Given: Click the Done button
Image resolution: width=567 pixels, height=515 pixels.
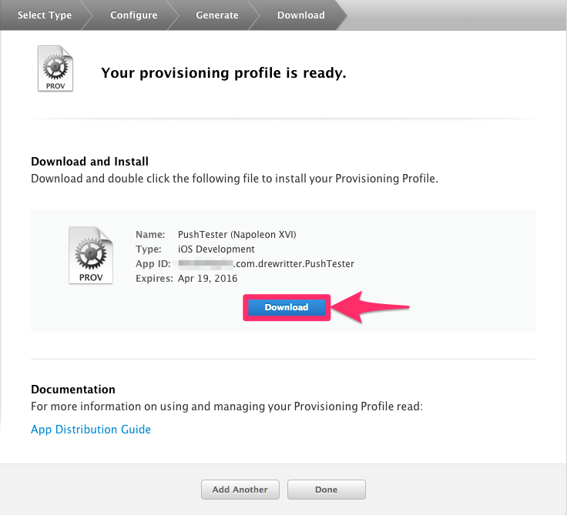Looking at the screenshot, I should pos(326,490).
